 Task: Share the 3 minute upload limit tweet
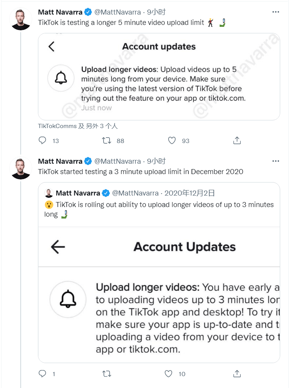(237, 373)
